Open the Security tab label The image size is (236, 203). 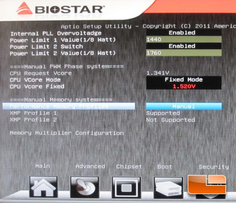click(214, 167)
